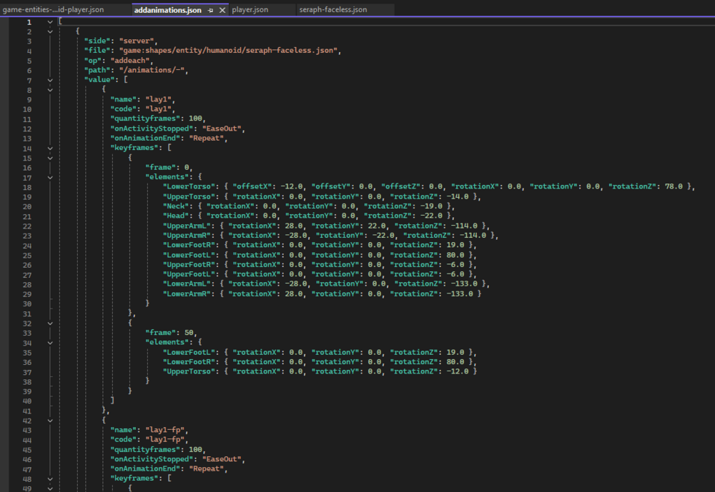Click the pin icon on addanimations.json tab
This screenshot has width=715, height=492.
tap(210, 11)
